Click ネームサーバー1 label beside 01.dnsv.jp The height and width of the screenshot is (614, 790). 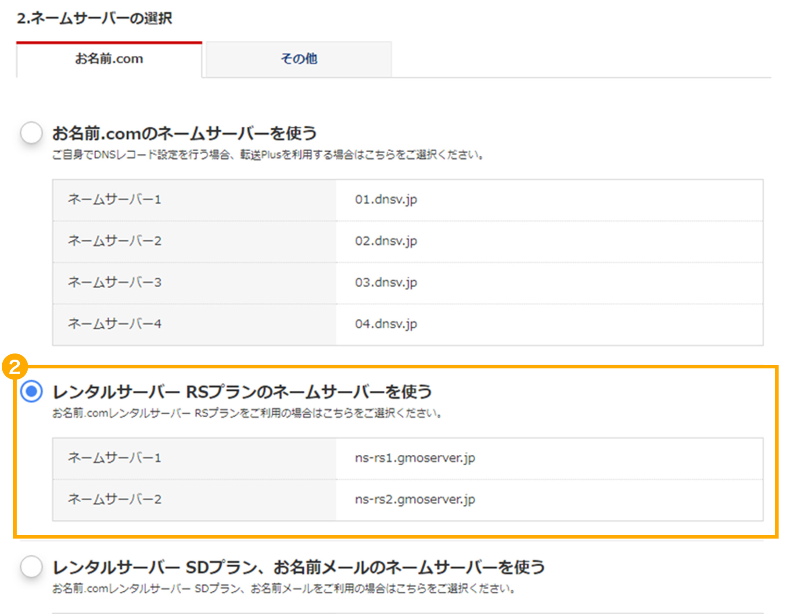(115, 200)
